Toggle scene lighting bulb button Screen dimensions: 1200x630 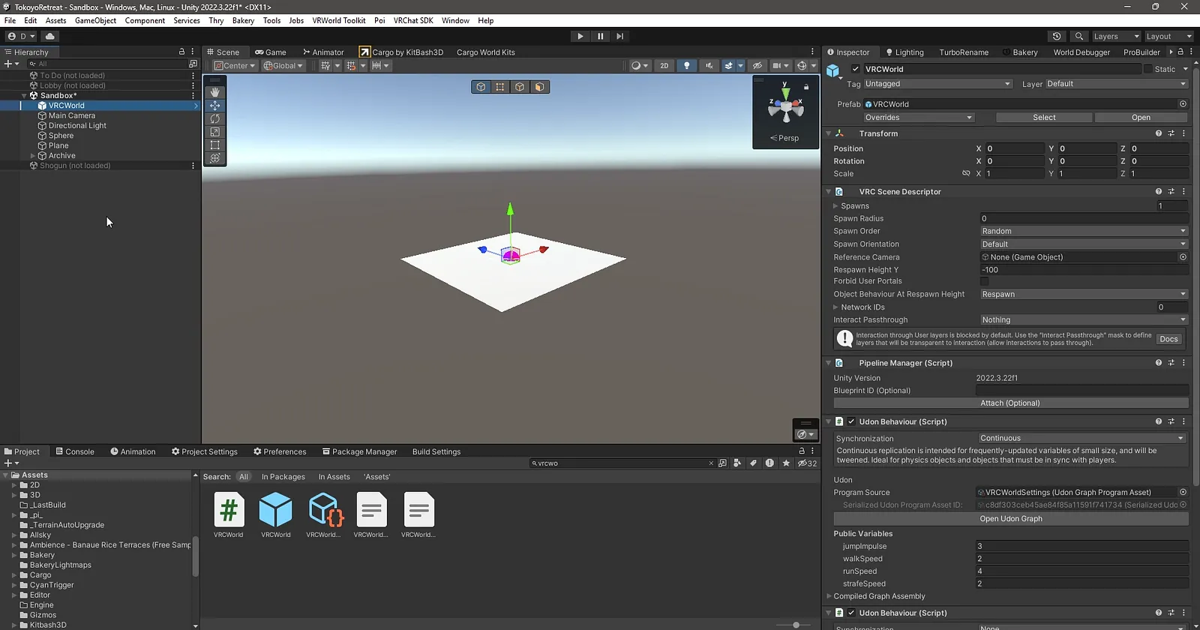[686, 65]
